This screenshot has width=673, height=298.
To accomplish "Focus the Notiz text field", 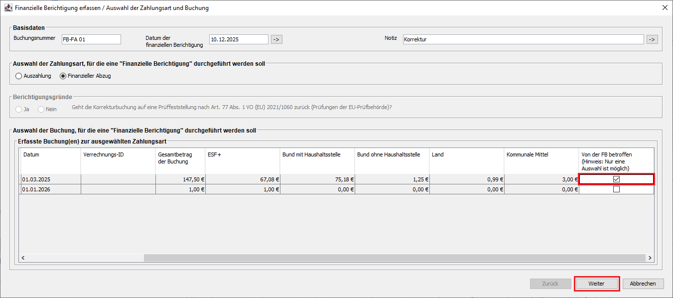I will [523, 39].
